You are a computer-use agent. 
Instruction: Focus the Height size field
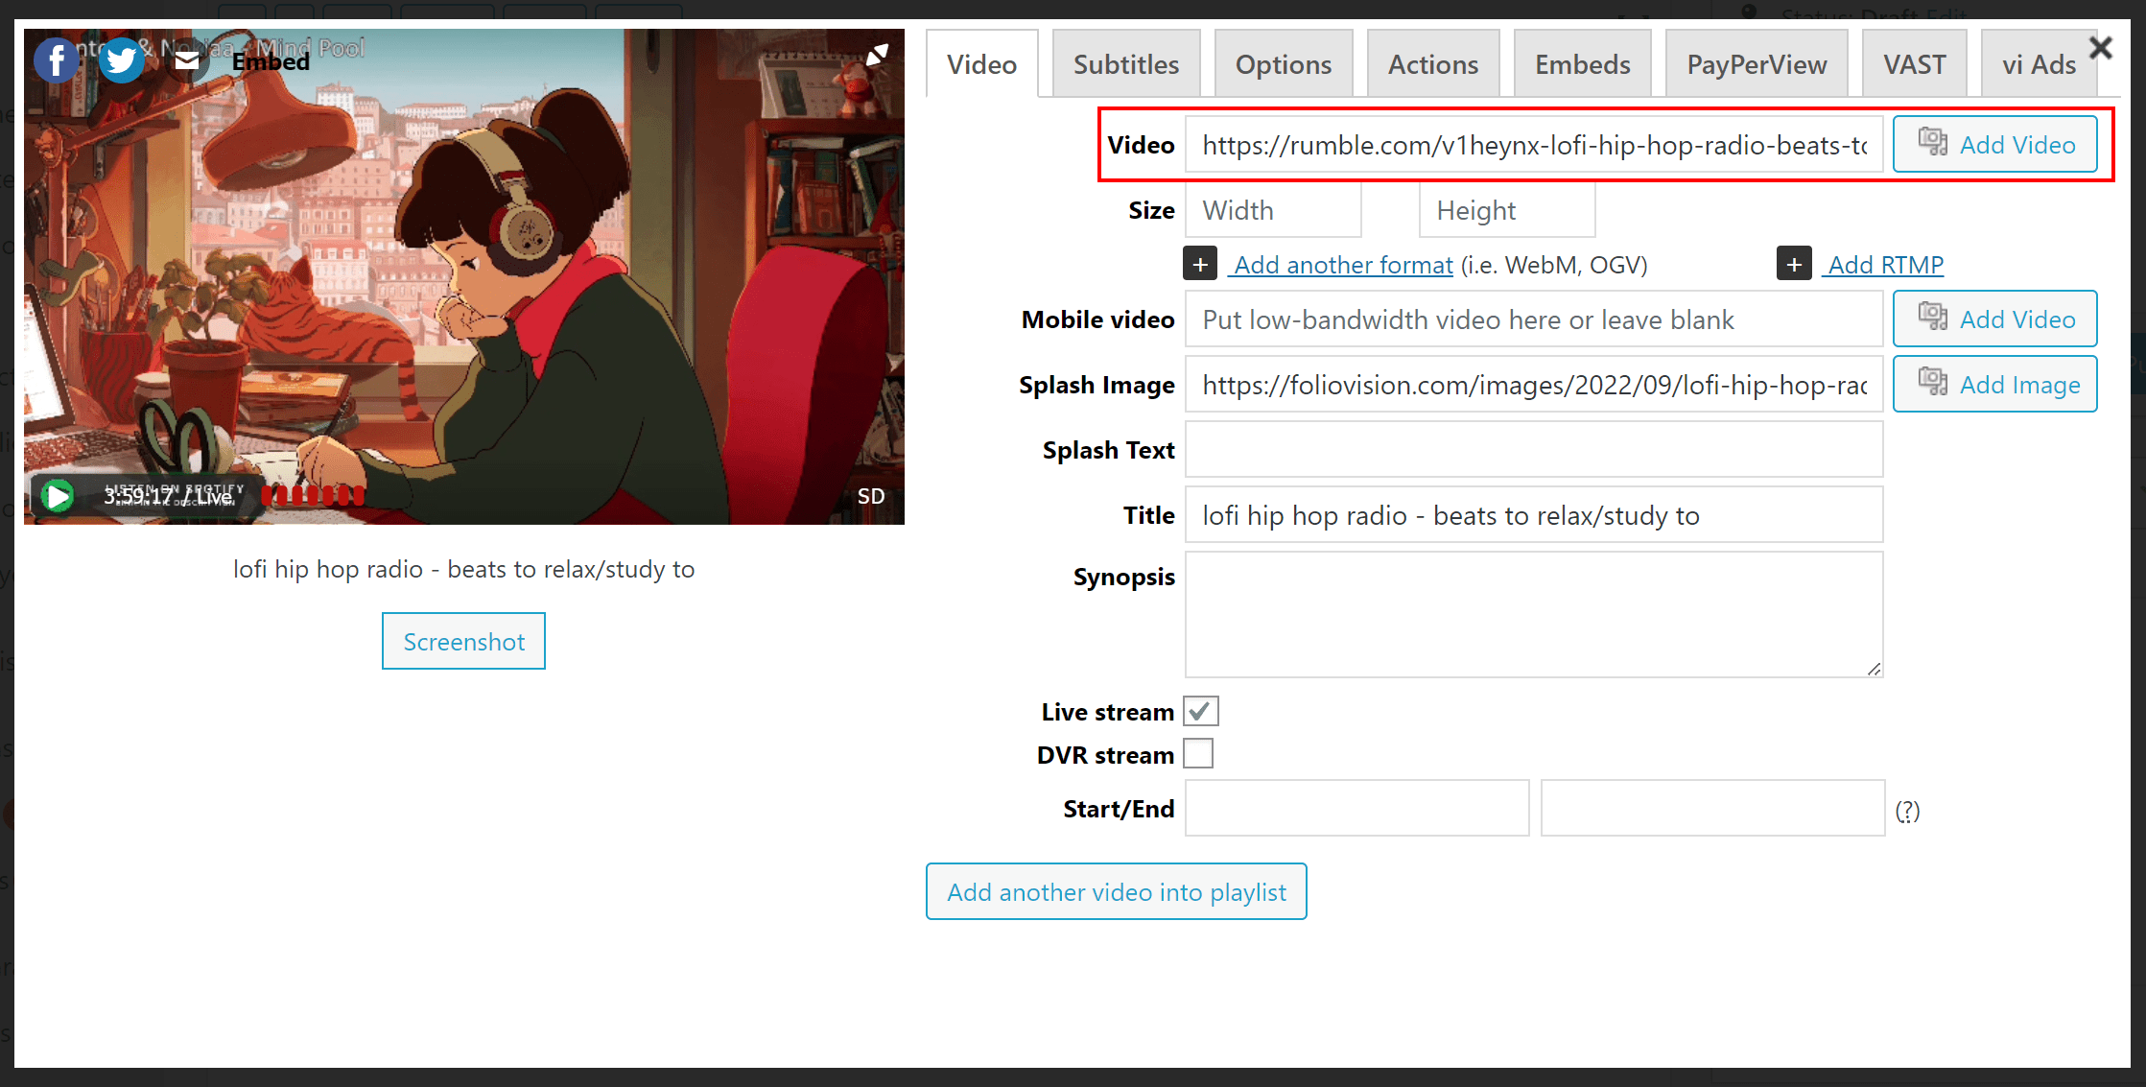[x=1507, y=210]
